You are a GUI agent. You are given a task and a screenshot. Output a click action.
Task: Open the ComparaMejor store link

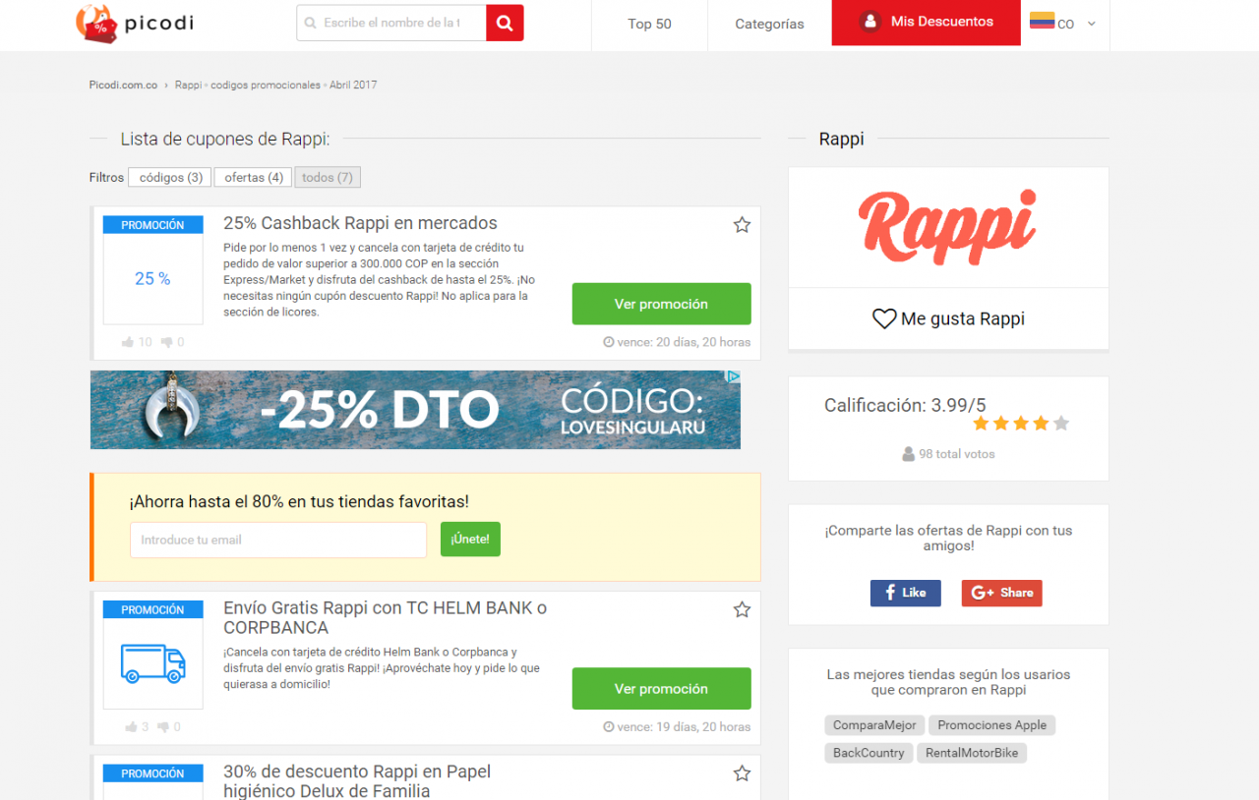(873, 724)
